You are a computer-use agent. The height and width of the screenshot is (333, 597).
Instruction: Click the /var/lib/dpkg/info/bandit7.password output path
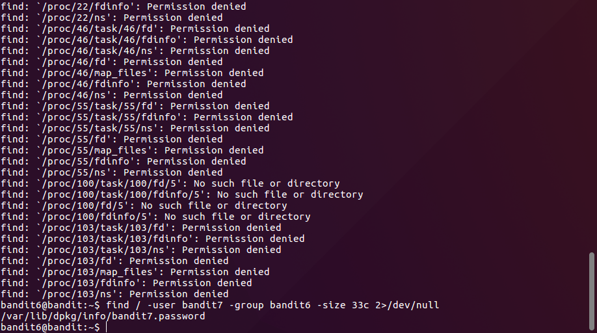103,316
